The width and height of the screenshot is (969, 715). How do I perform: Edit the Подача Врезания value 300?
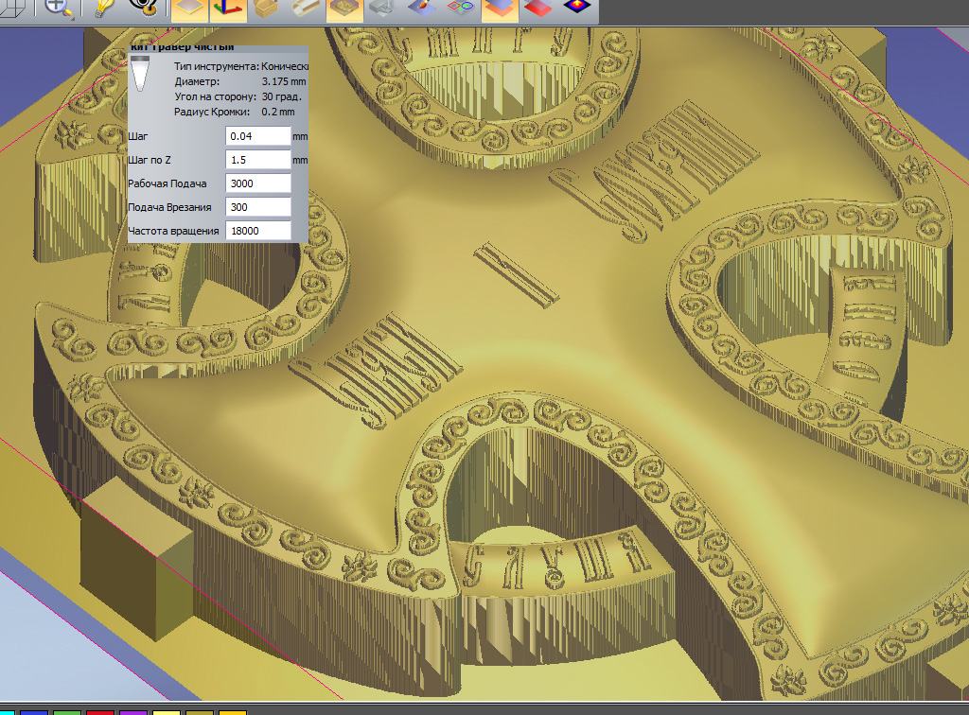pos(257,207)
